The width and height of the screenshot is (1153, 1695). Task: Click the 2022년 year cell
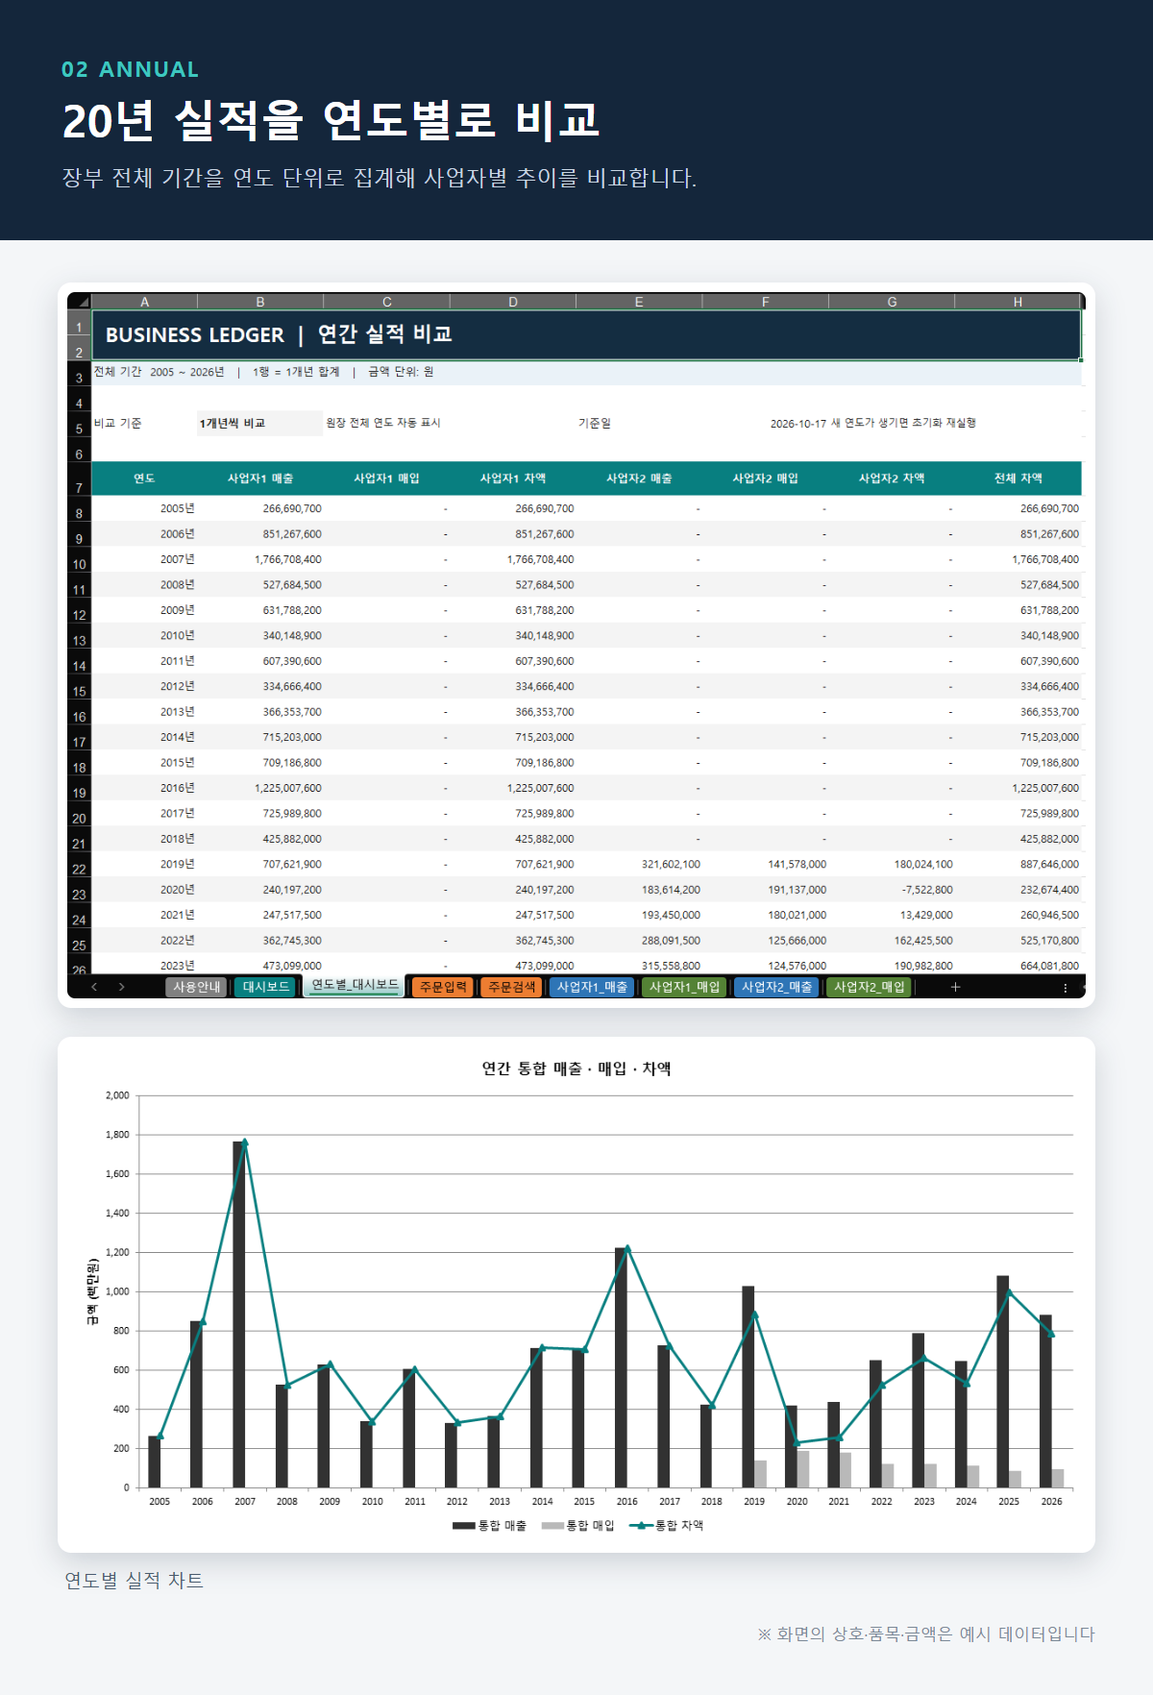[144, 941]
